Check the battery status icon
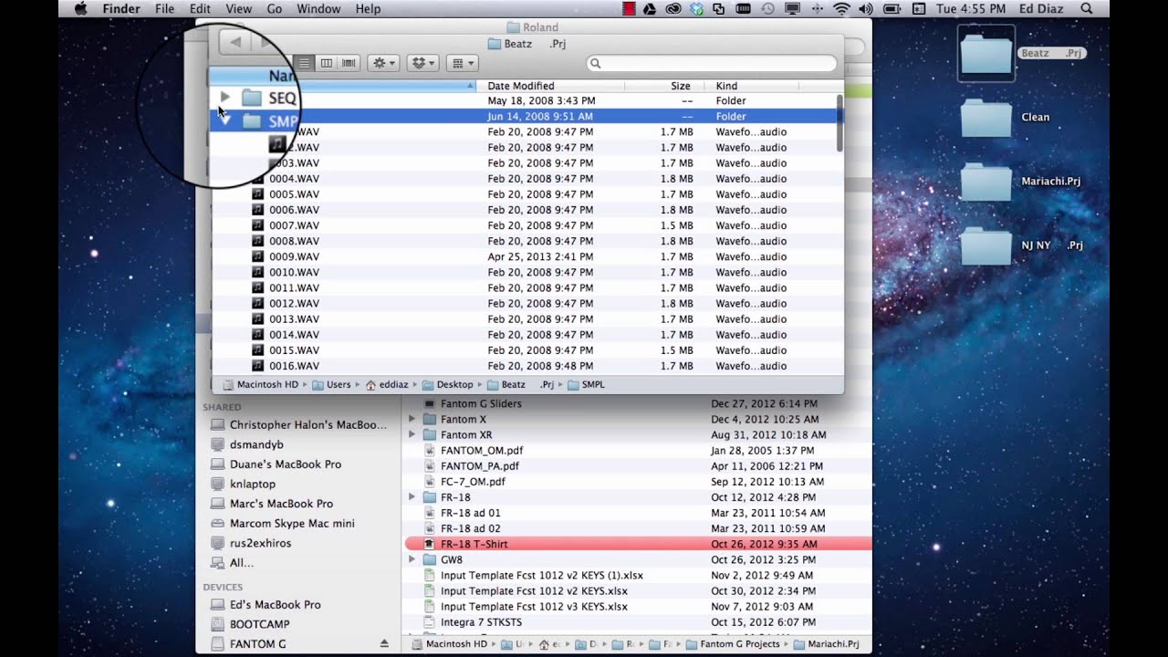The height and width of the screenshot is (657, 1168). (893, 9)
